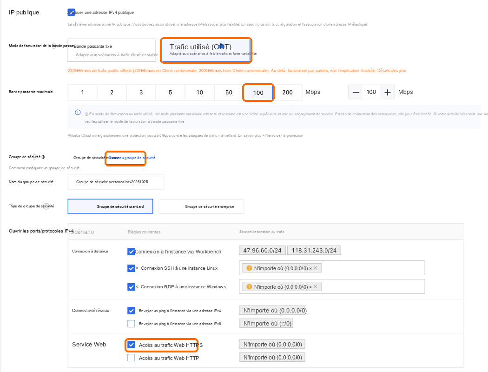Click the blue info icon beside the bandwidth notice

[x=78, y=113]
